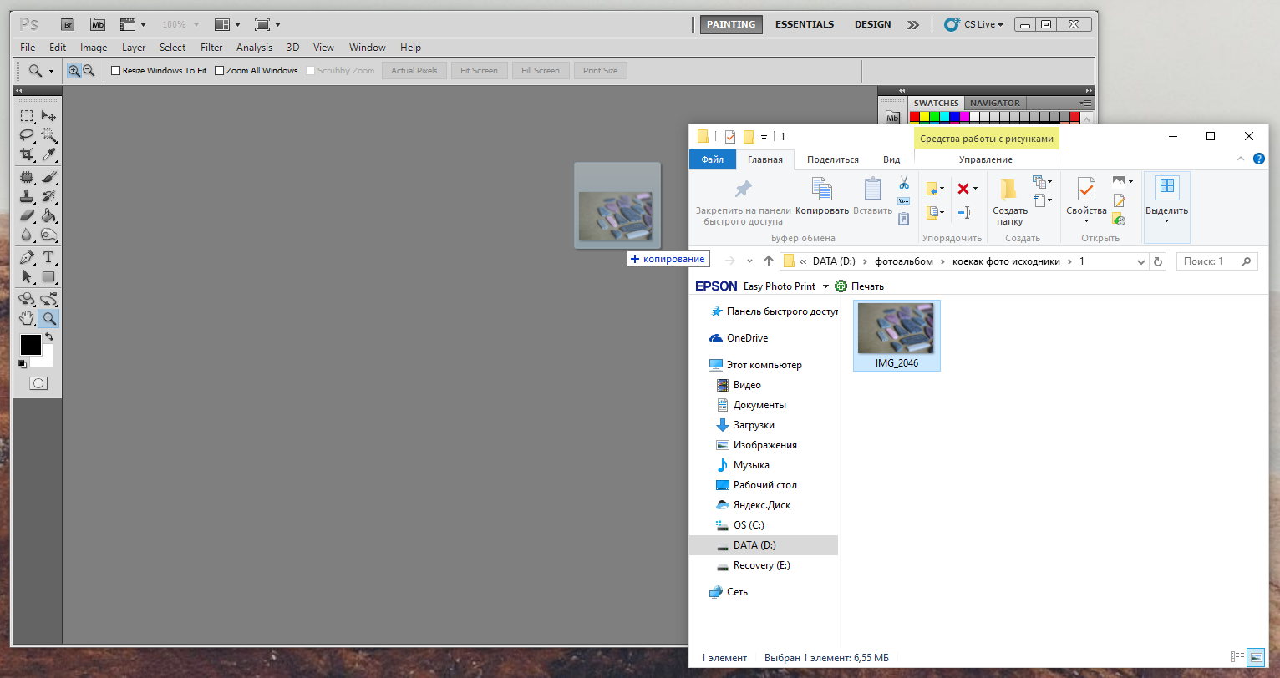Swap foreground and background colors

point(48,336)
